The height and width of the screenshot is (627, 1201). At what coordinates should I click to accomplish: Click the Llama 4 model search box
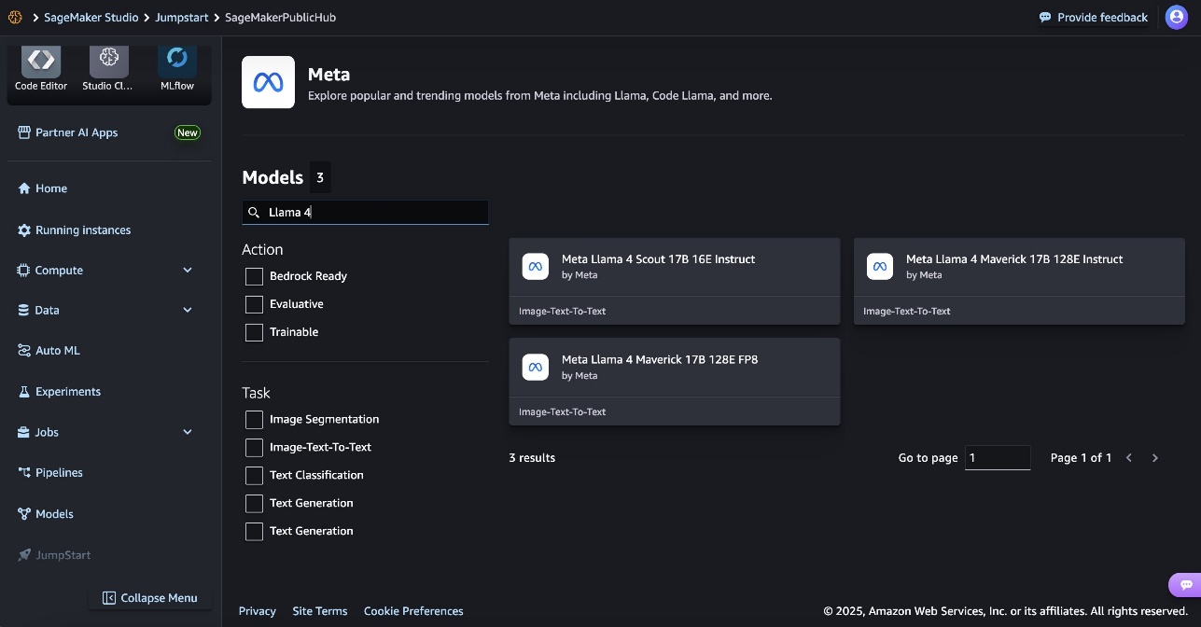373,213
